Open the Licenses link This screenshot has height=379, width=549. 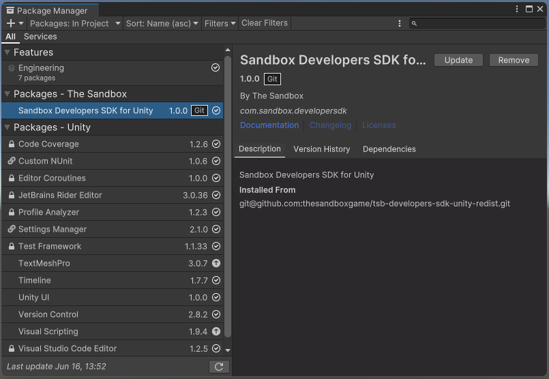coord(379,125)
